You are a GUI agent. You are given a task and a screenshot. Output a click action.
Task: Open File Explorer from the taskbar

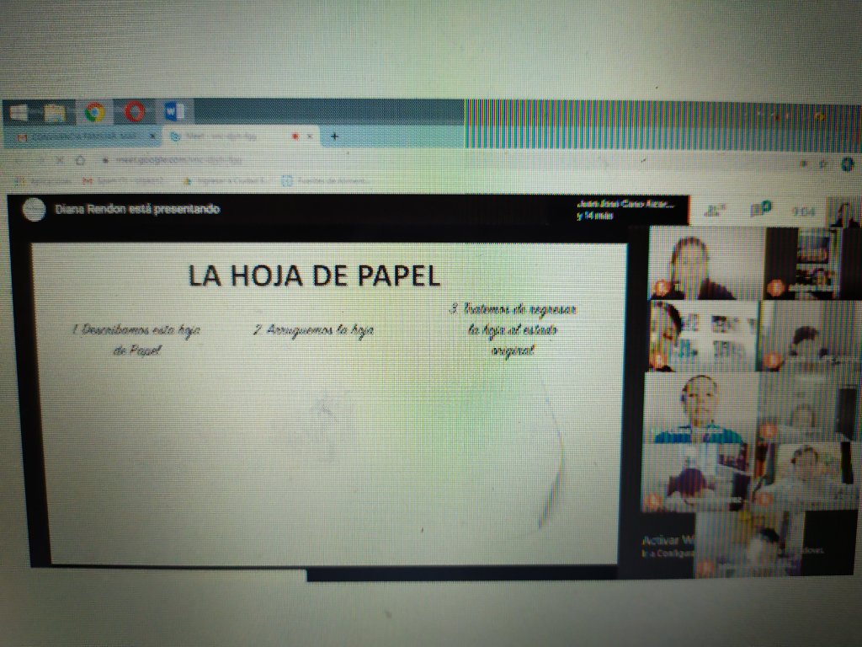pyautogui.click(x=55, y=112)
